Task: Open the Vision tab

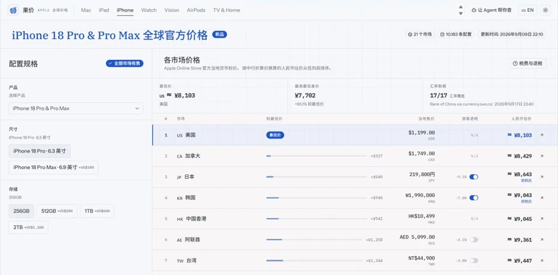Action: pyautogui.click(x=172, y=10)
